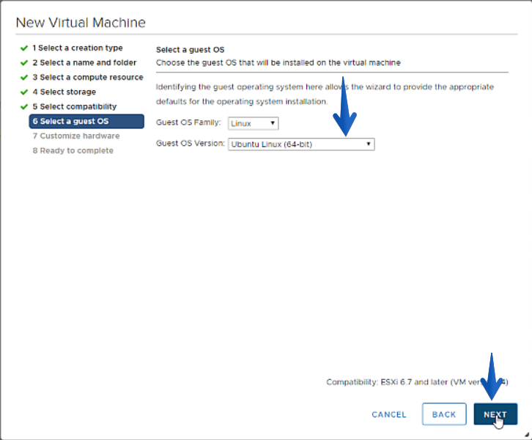Click step 8 Ready to complete

click(73, 150)
